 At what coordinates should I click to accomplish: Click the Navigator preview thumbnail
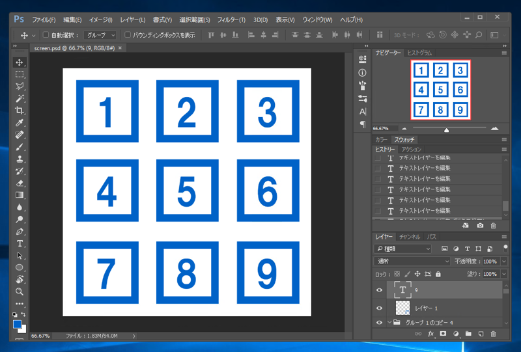coord(441,90)
